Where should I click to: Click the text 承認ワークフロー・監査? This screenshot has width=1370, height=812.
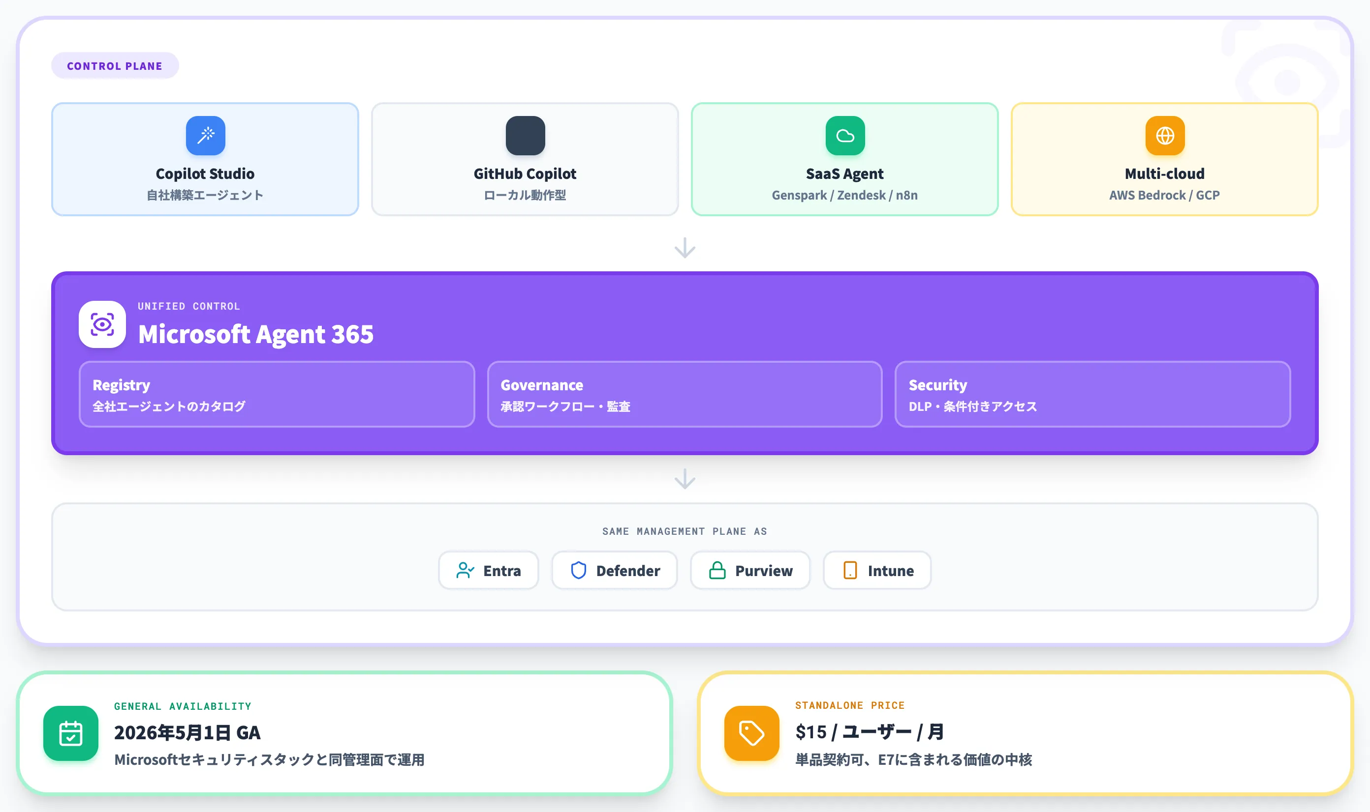pyautogui.click(x=566, y=406)
